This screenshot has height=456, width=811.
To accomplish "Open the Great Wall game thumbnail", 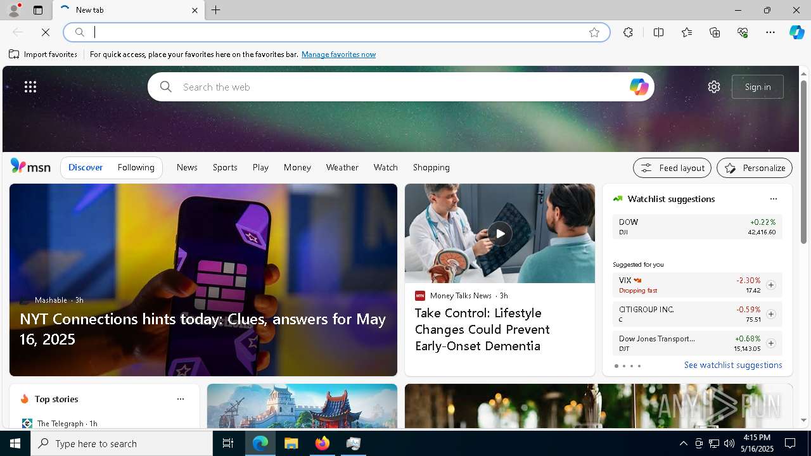I will 302,406.
